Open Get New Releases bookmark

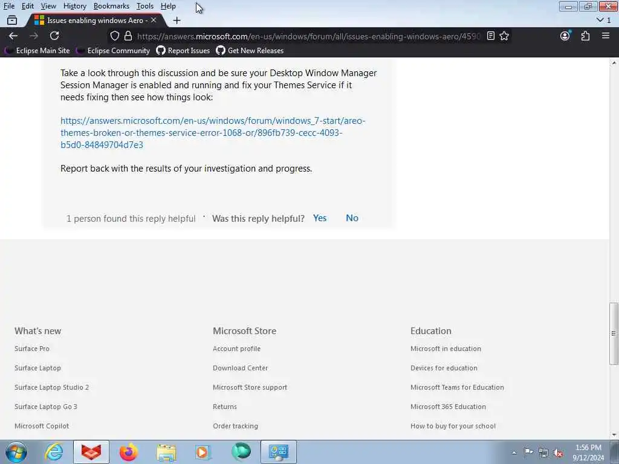(250, 51)
